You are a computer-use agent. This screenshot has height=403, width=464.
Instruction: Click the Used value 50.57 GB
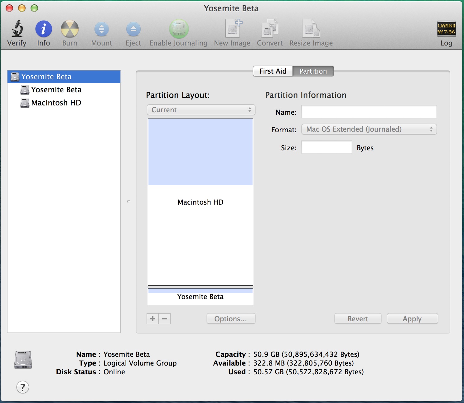pyautogui.click(x=308, y=372)
